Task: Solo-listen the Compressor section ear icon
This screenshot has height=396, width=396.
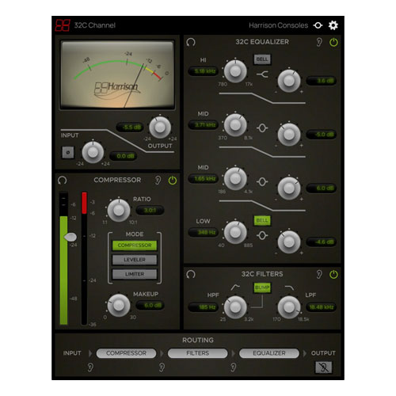Action: point(158,181)
